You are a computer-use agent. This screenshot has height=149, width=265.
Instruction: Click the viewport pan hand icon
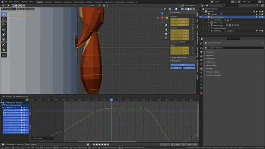click(166, 29)
